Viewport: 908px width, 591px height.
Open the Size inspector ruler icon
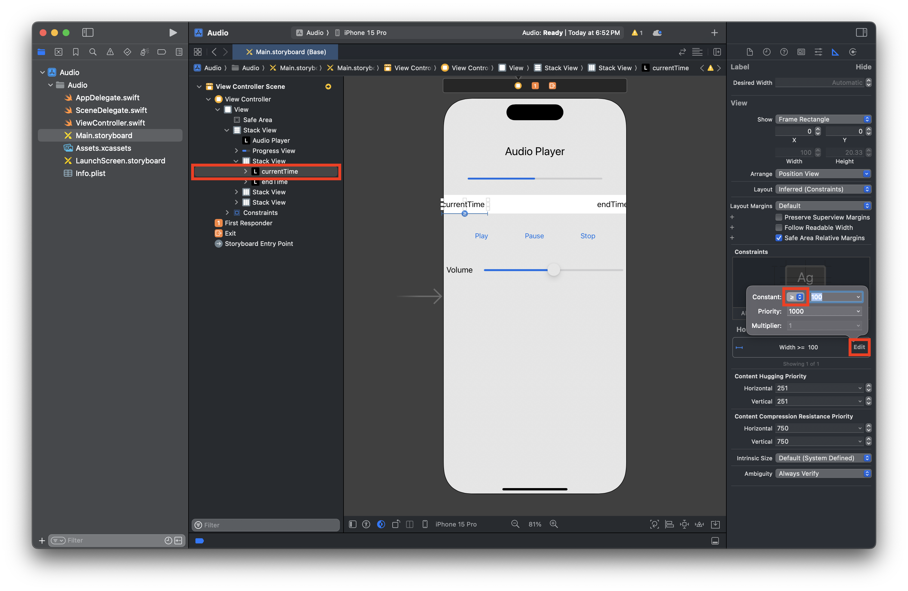tap(835, 52)
